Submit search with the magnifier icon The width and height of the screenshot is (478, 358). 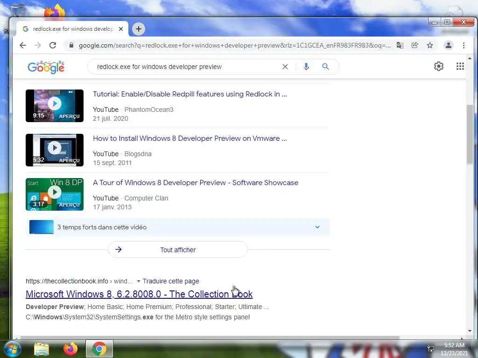[325, 67]
